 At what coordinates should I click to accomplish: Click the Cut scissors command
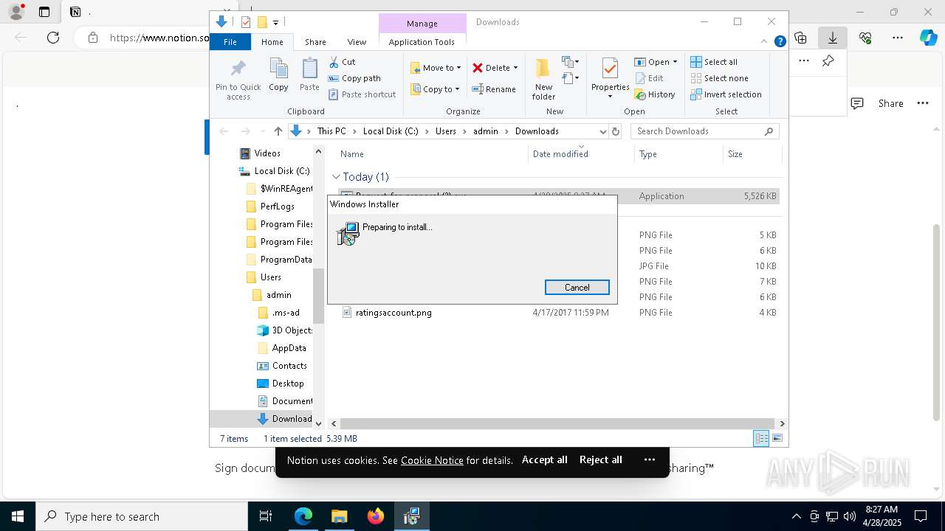342,62
